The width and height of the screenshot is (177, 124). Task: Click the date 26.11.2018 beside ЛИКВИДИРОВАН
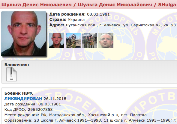point(55,99)
